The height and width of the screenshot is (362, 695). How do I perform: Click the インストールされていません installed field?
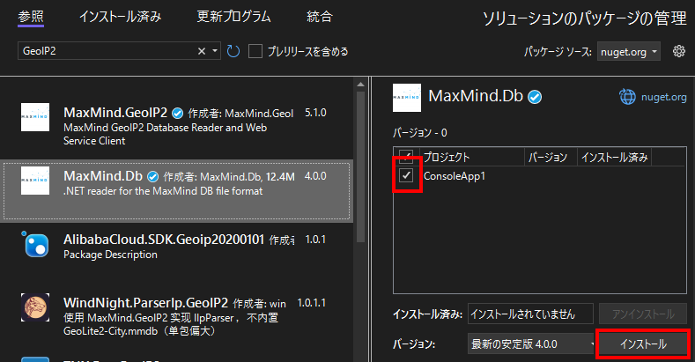[530, 314]
